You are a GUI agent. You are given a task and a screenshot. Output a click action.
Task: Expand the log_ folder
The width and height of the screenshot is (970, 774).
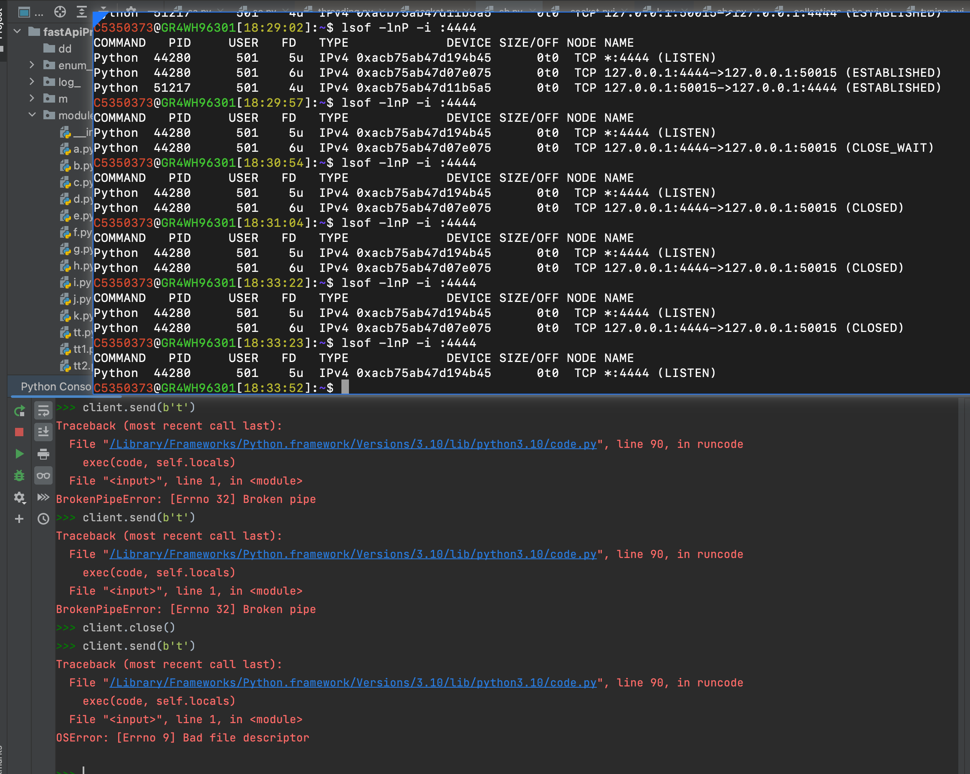32,82
